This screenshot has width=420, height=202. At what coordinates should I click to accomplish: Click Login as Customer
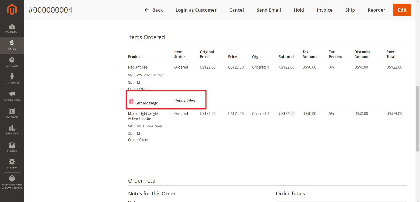pyautogui.click(x=196, y=10)
